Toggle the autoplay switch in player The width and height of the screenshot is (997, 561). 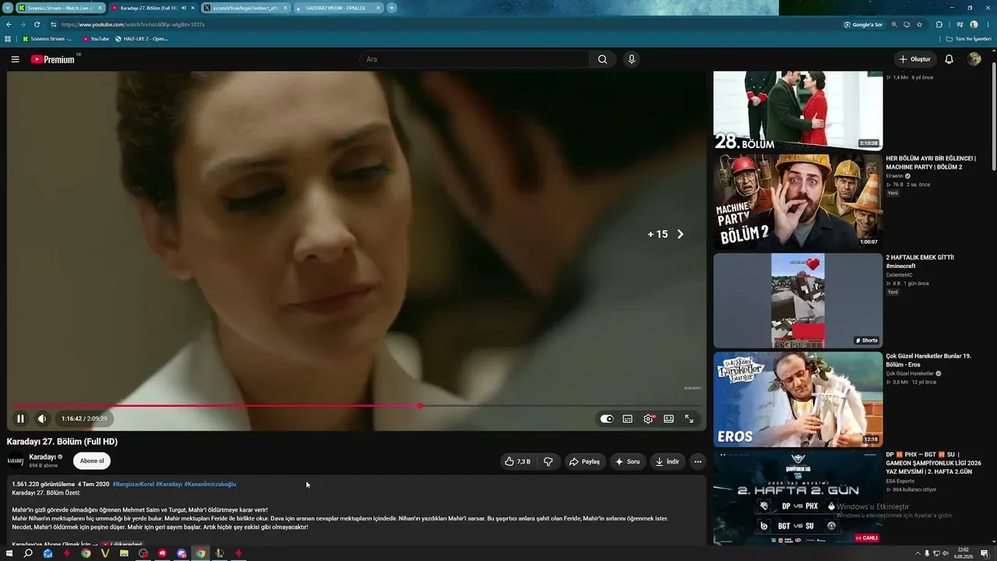coord(607,418)
